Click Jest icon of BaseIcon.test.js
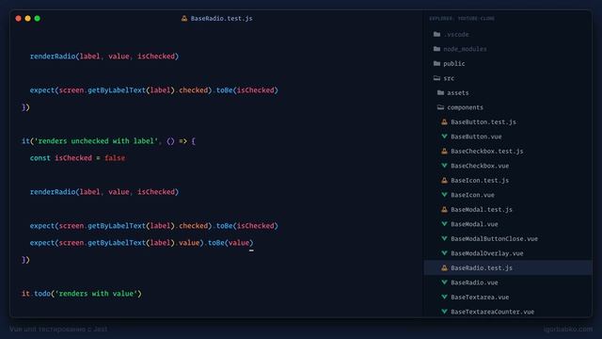This screenshot has height=339, width=602. point(444,180)
